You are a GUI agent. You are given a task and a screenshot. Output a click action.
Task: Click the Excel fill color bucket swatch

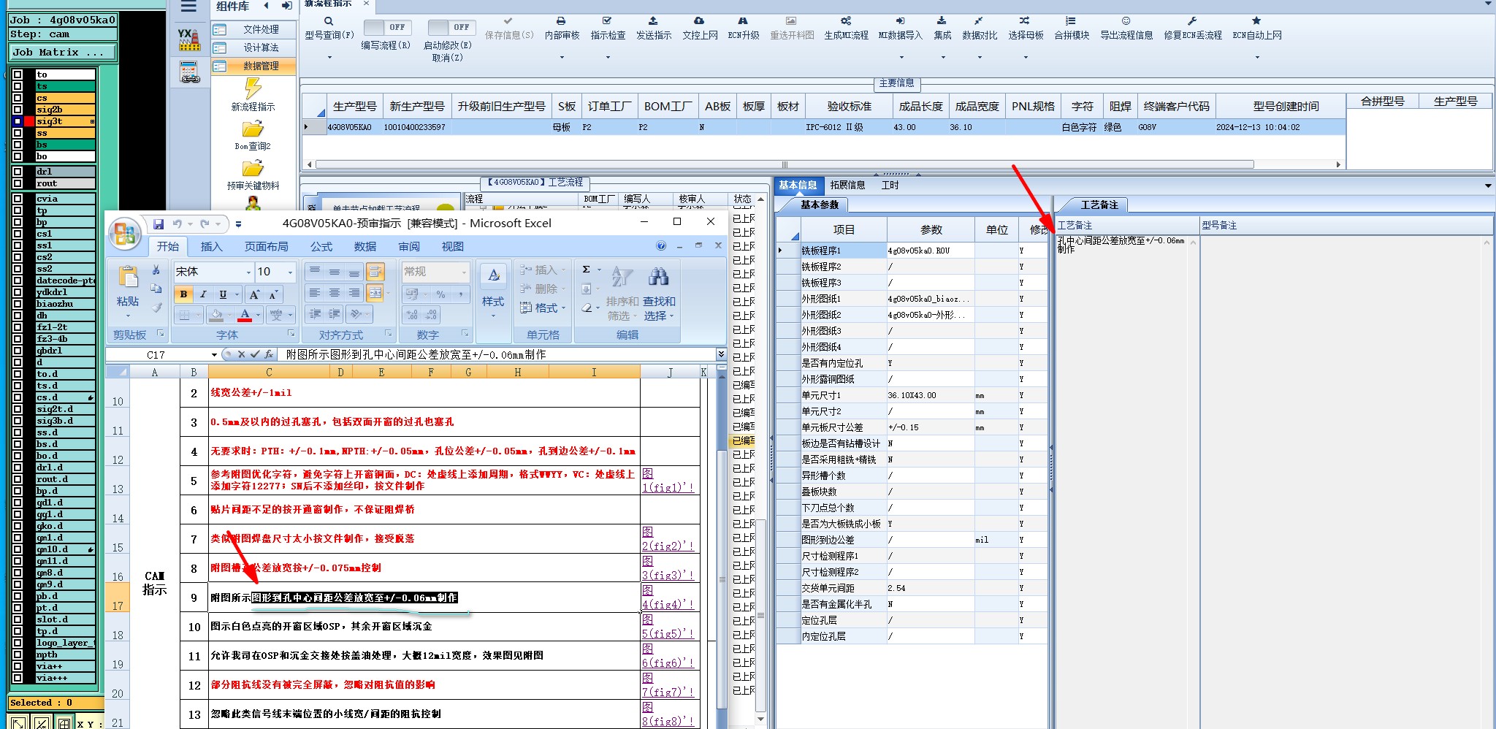[216, 315]
